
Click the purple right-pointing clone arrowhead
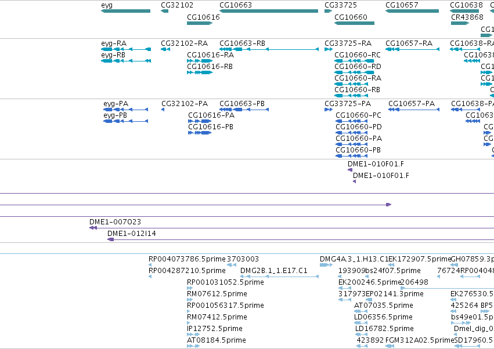coord(389,205)
